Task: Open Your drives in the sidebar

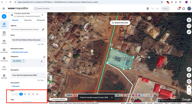Action: [4, 51]
